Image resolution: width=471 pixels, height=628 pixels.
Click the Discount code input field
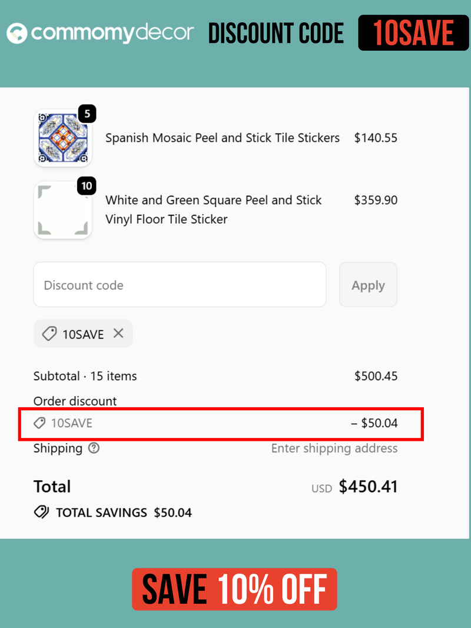180,284
